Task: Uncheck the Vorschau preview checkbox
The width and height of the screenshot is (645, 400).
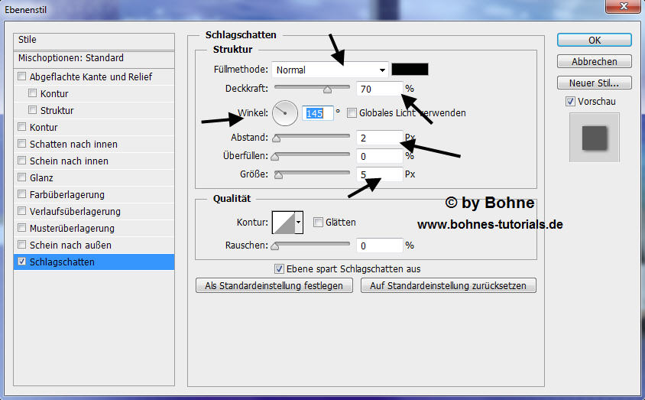Action: 570,101
